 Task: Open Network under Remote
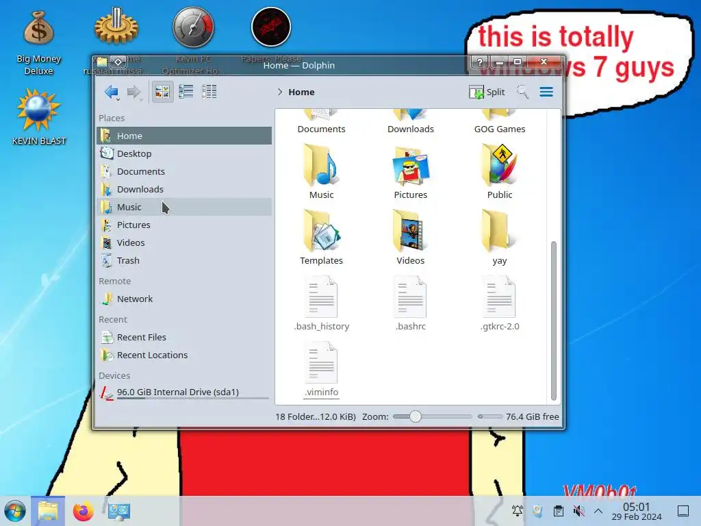click(183, 299)
